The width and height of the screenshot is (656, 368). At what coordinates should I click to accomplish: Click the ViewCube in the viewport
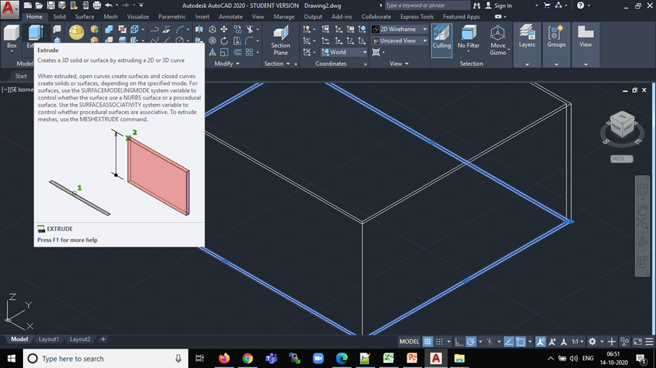coord(622,125)
